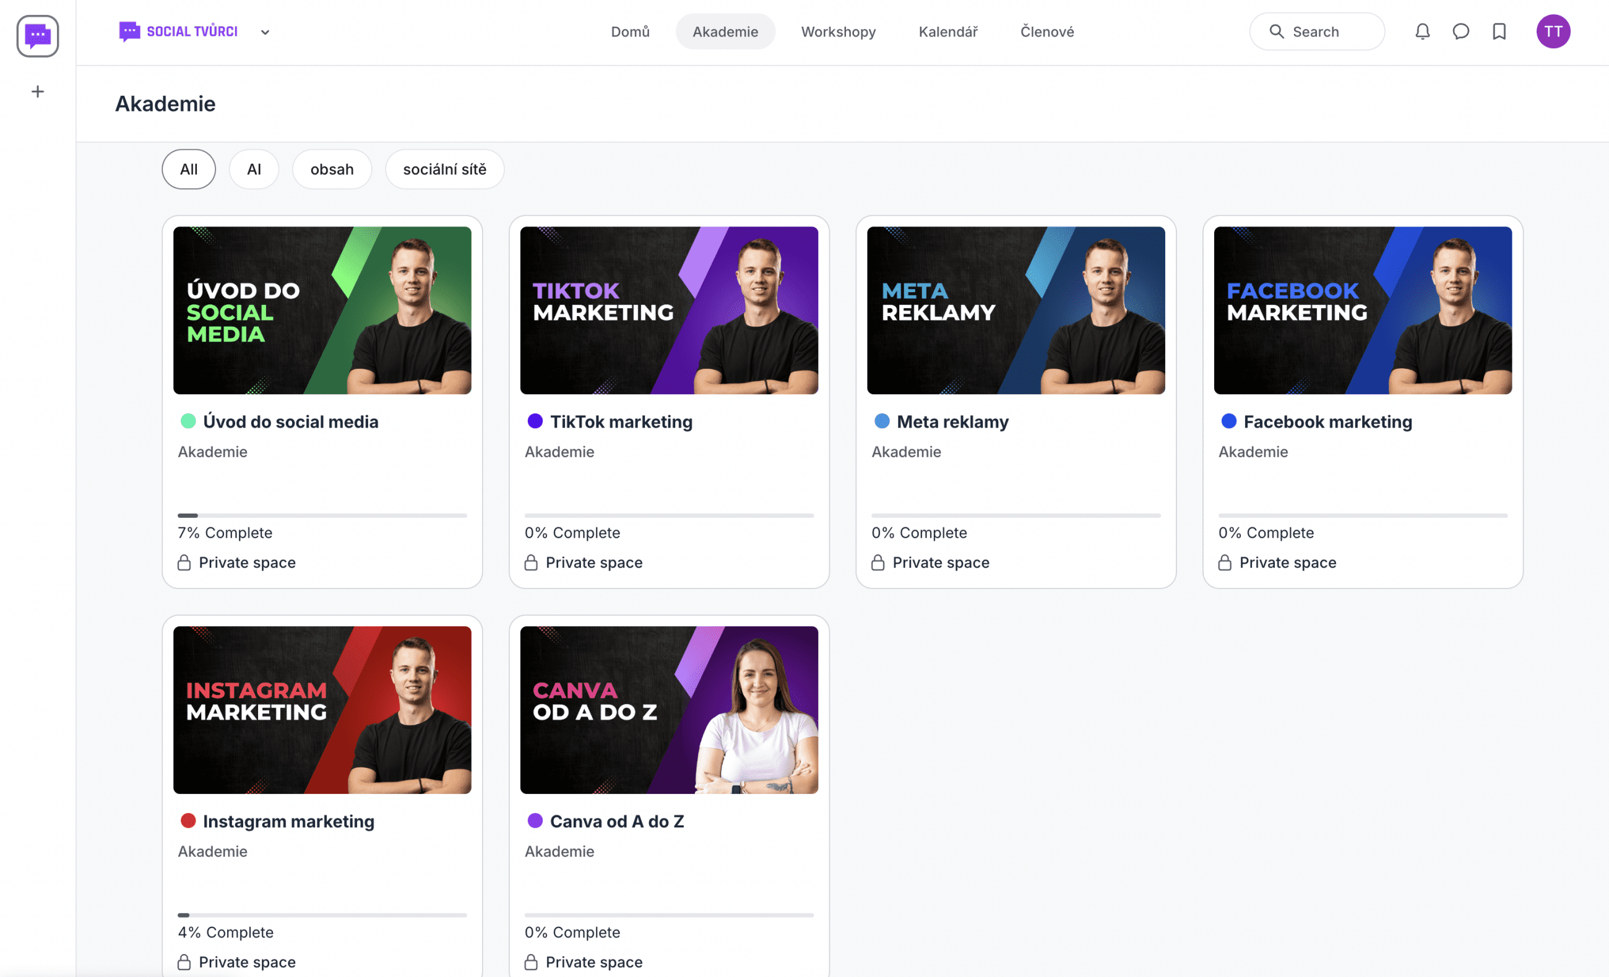Open the Workshopy tab
Viewport: 1609px width, 977px height.
[x=838, y=32]
